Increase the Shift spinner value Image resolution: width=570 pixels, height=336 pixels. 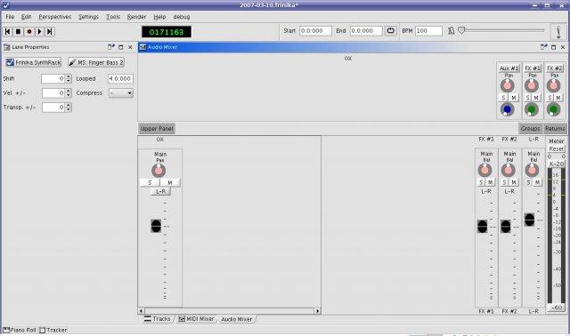(x=69, y=76)
